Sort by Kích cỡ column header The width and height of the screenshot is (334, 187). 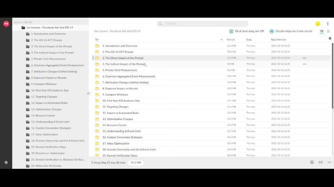point(231,40)
